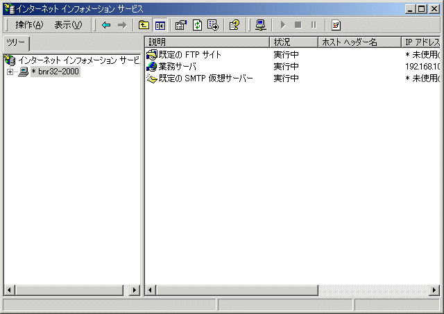
Task: Click the add computer connection icon
Action: [261, 25]
